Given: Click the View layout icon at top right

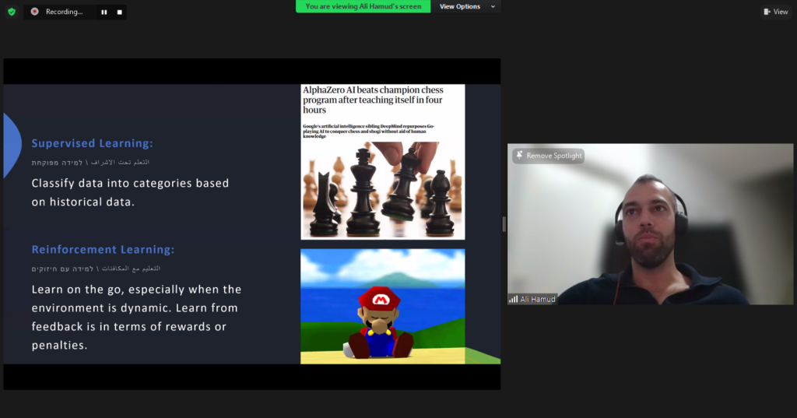Looking at the screenshot, I should click(x=767, y=12).
